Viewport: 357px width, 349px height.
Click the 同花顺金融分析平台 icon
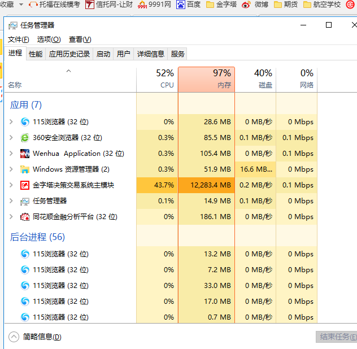click(x=25, y=217)
